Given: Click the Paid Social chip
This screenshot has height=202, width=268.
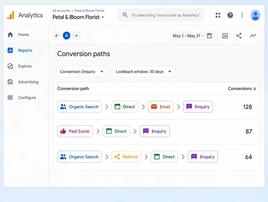Looking at the screenshot, I should click(75, 131).
